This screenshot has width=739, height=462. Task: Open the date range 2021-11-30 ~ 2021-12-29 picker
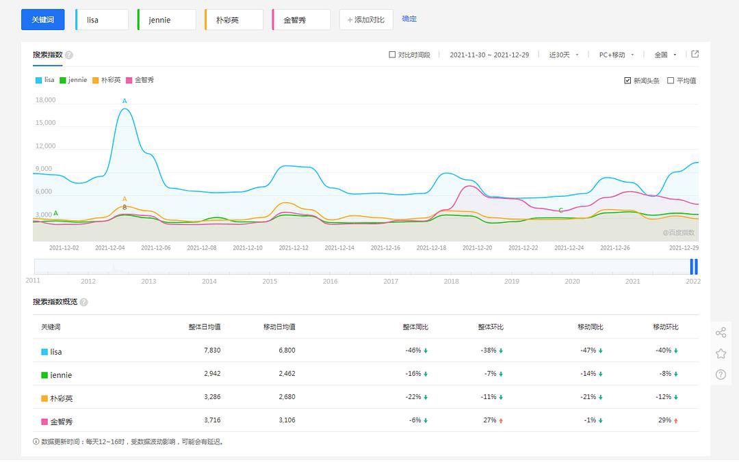tap(489, 55)
